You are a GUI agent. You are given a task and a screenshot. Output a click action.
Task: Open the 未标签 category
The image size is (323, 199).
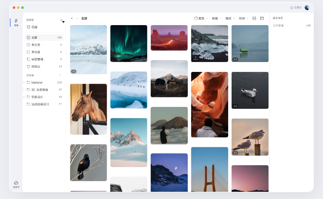[44, 52]
